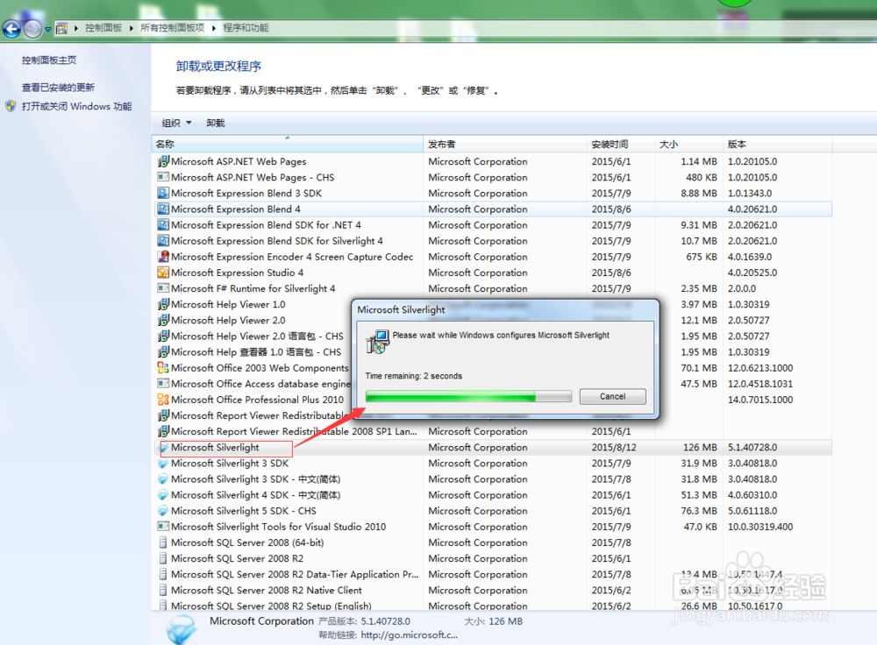Viewport: 877px width, 645px height.
Task: Click Cancel in Microsoft Silverlight dialog
Action: point(612,396)
